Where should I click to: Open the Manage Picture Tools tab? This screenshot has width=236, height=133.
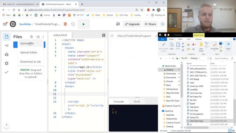point(198,39)
